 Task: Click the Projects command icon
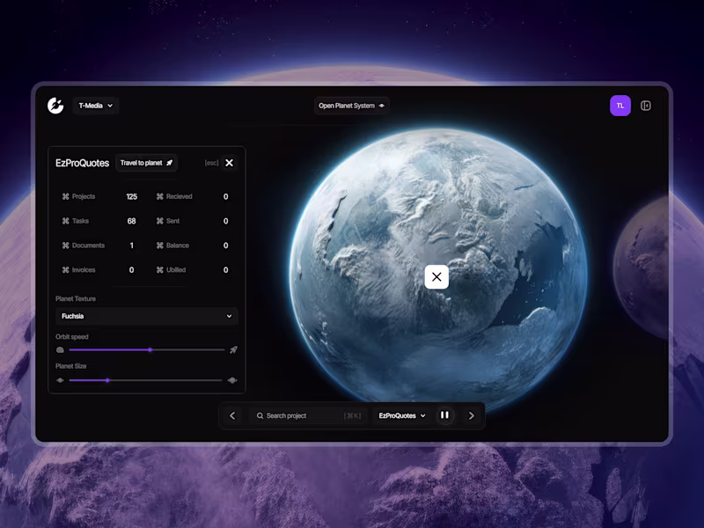[65, 196]
